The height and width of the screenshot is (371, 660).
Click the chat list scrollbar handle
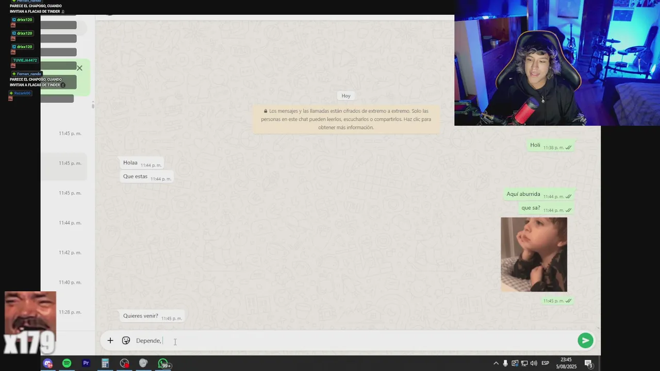(93, 106)
